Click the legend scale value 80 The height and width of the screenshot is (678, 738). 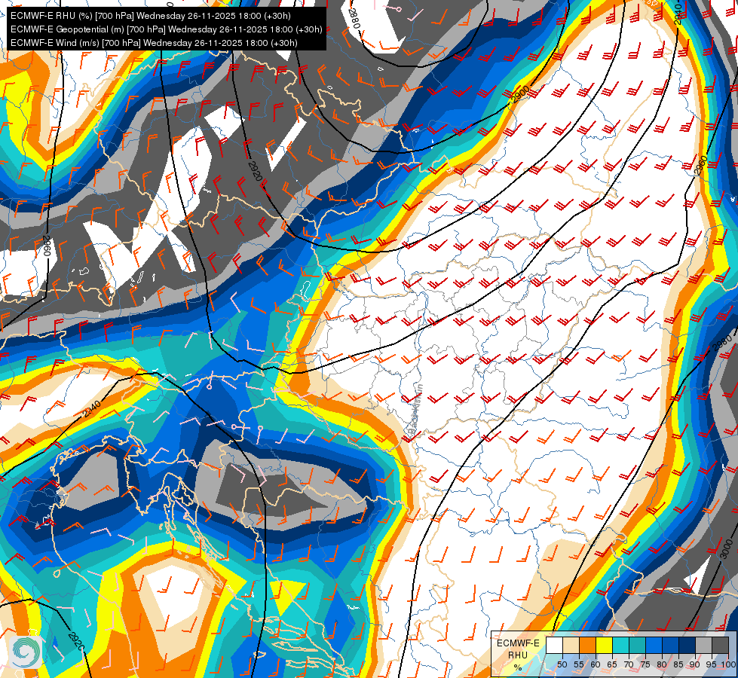662,664
